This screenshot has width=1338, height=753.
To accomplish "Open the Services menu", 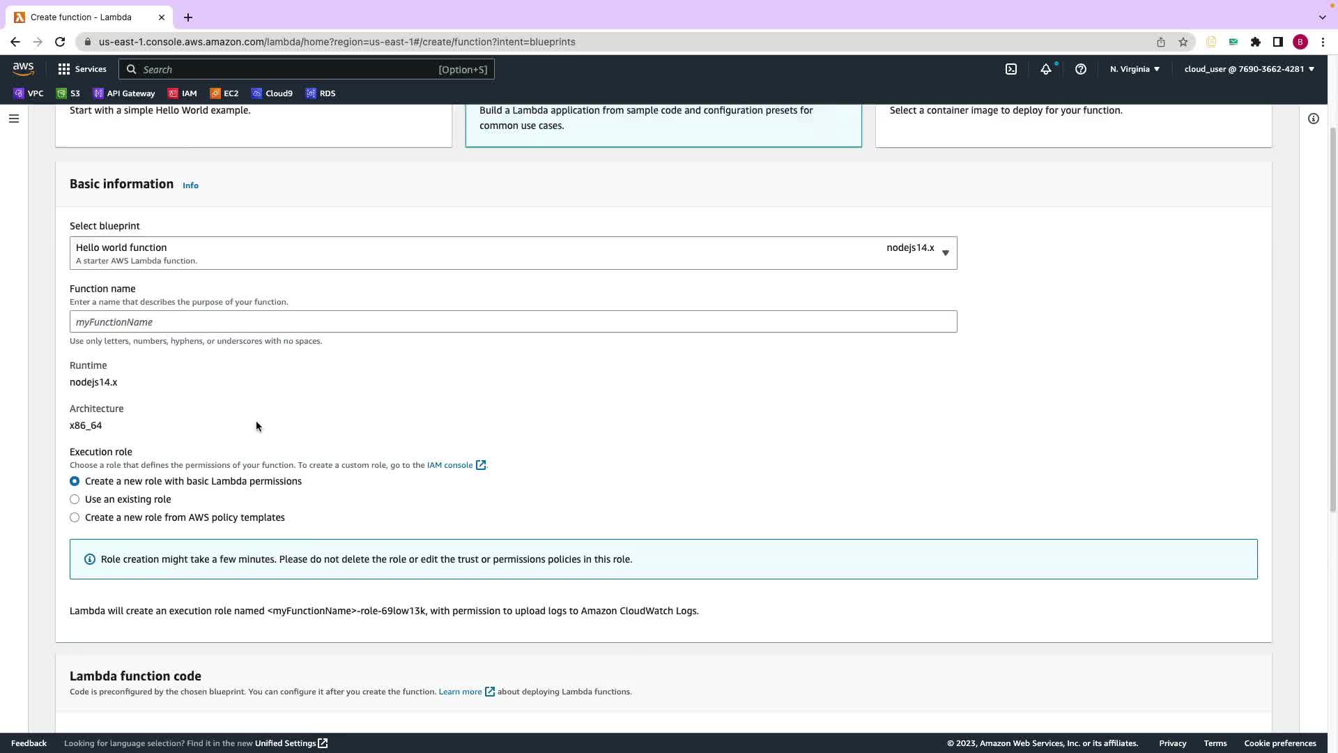I will (x=82, y=69).
